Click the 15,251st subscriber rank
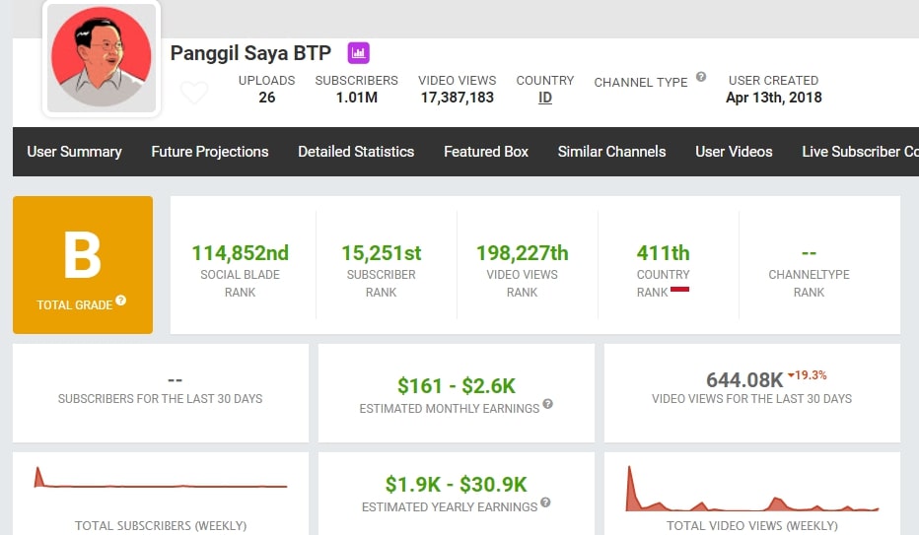The height and width of the screenshot is (535, 919). click(381, 253)
